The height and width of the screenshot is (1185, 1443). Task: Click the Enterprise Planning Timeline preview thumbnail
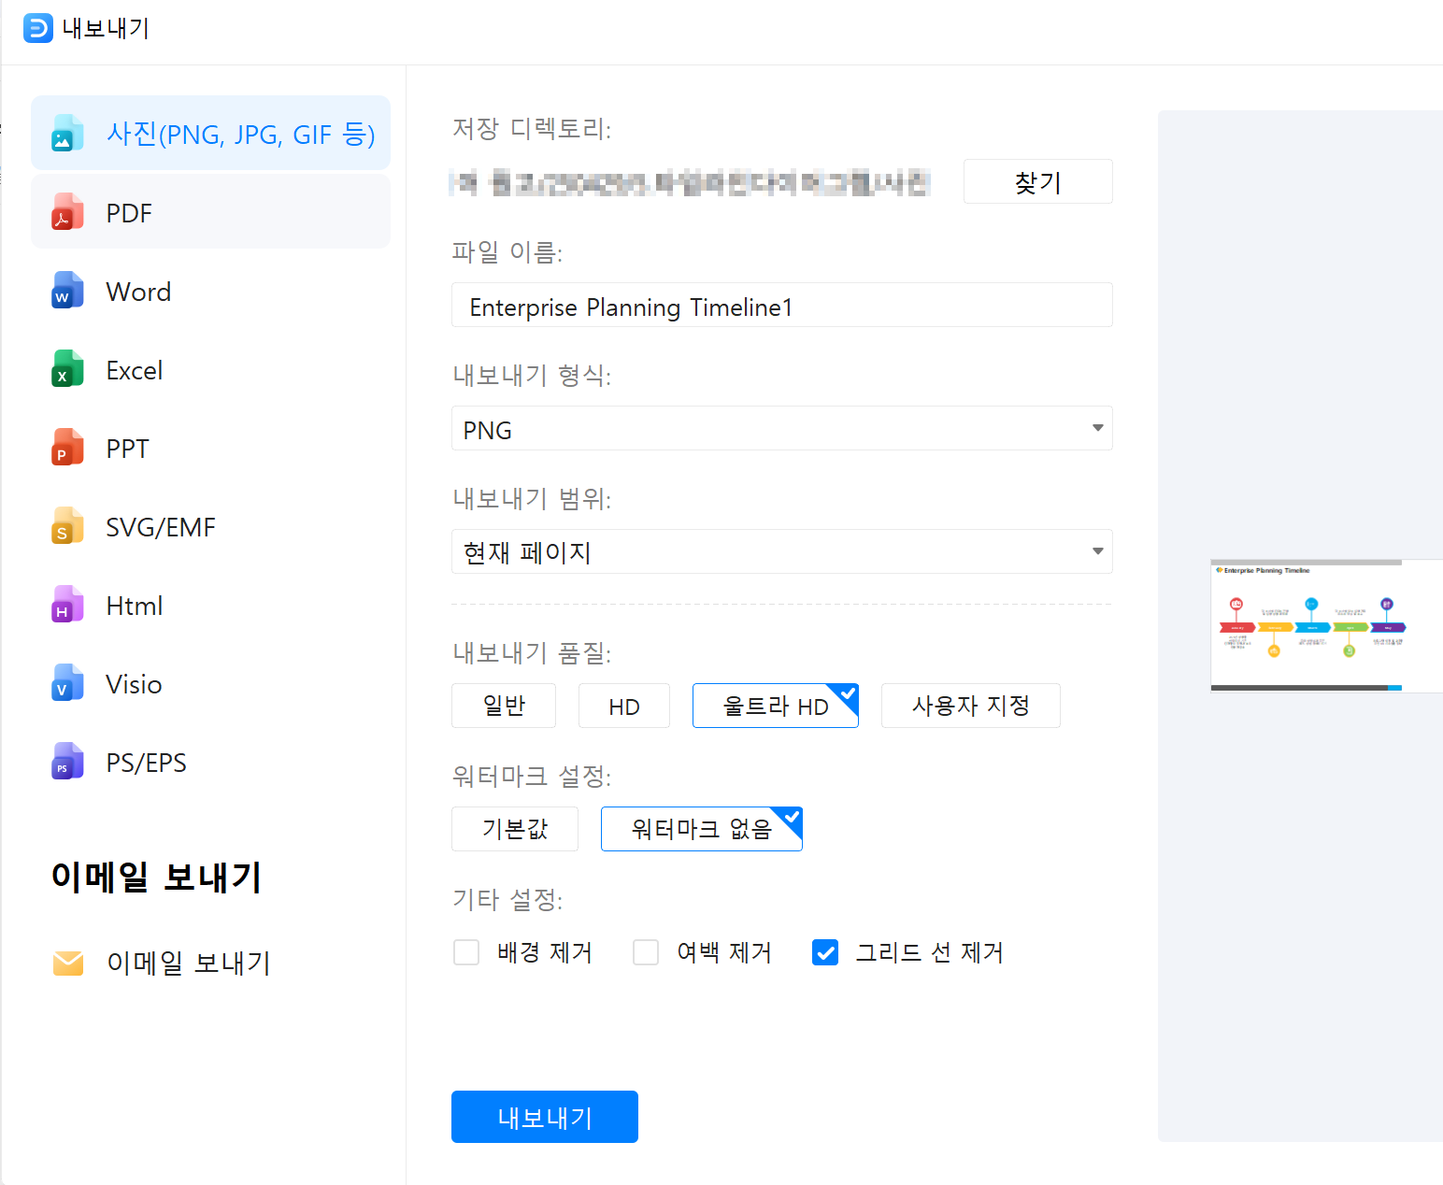pyautogui.click(x=1326, y=625)
